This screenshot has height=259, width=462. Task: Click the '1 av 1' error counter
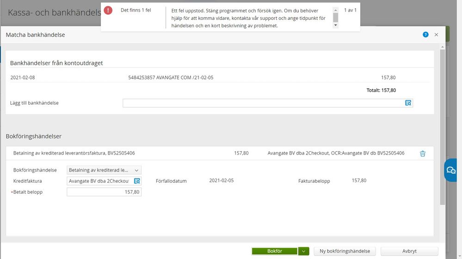tap(350, 10)
